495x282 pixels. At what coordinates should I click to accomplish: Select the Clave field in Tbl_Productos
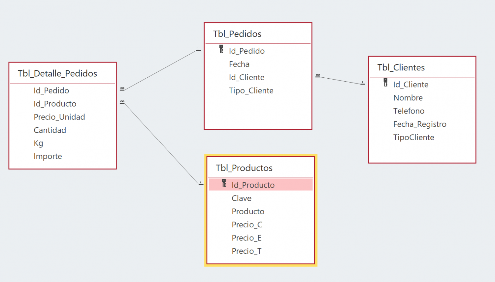click(242, 198)
